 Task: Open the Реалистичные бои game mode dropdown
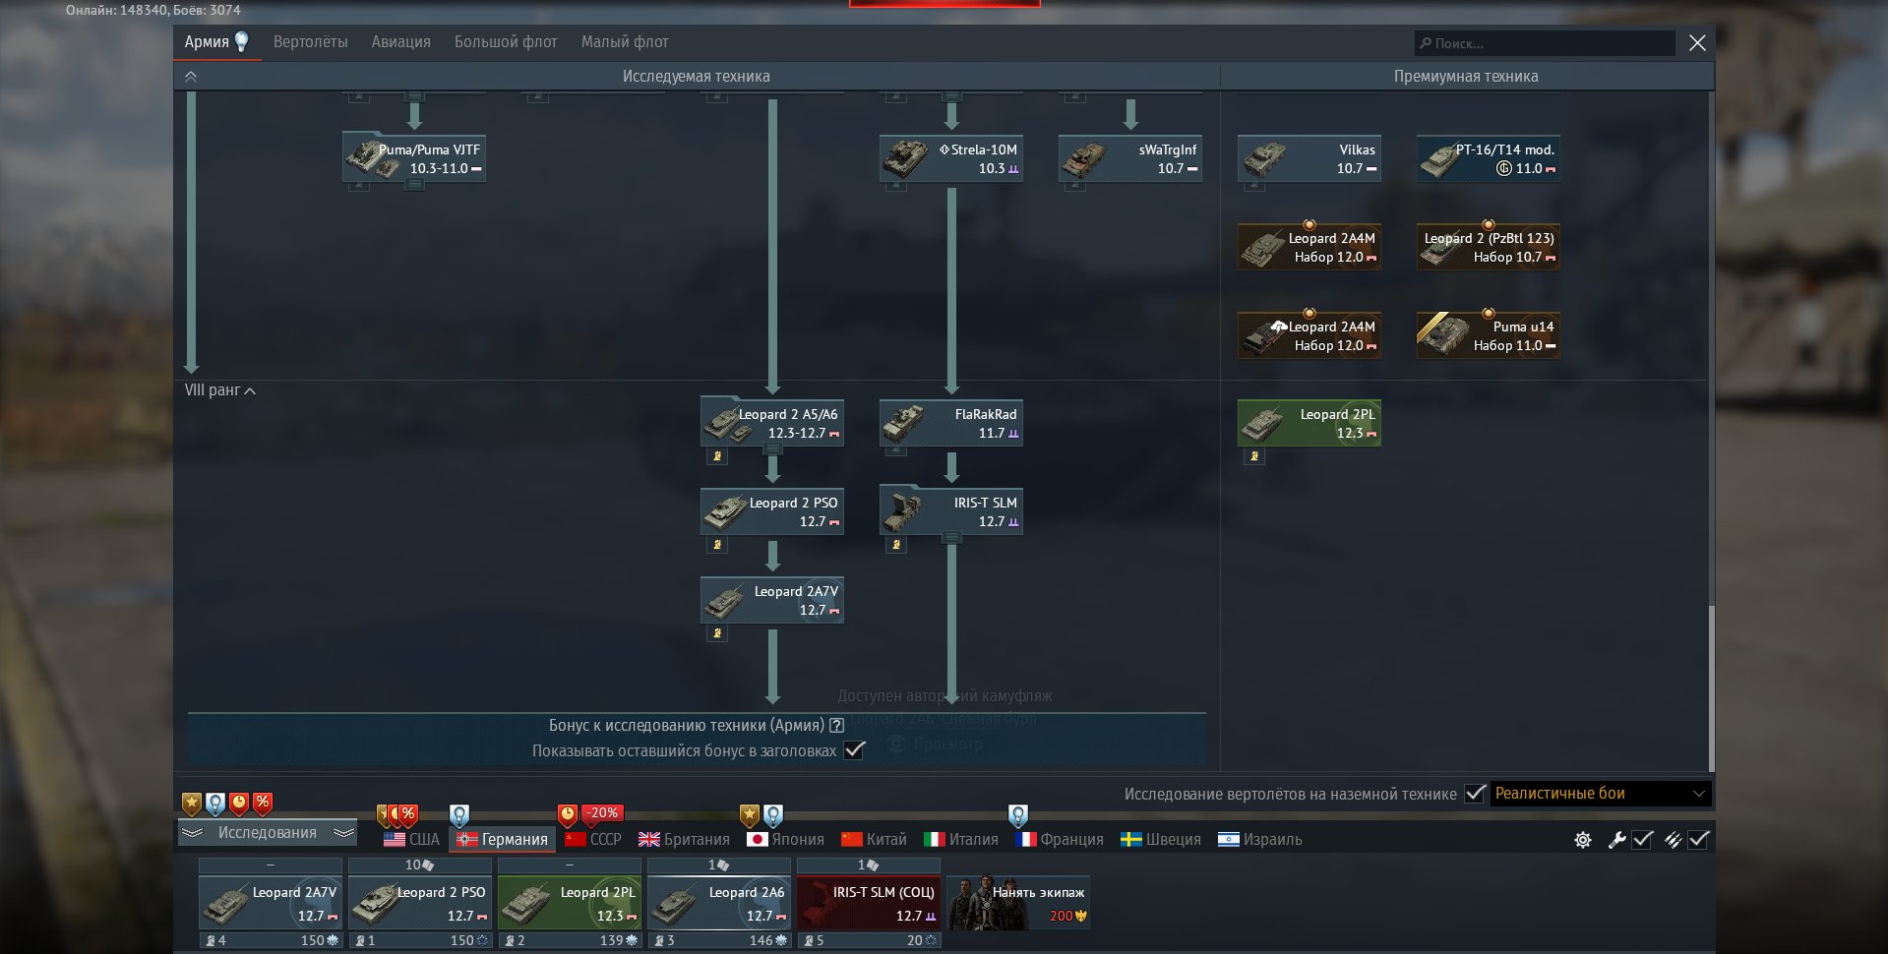[x=1601, y=794]
